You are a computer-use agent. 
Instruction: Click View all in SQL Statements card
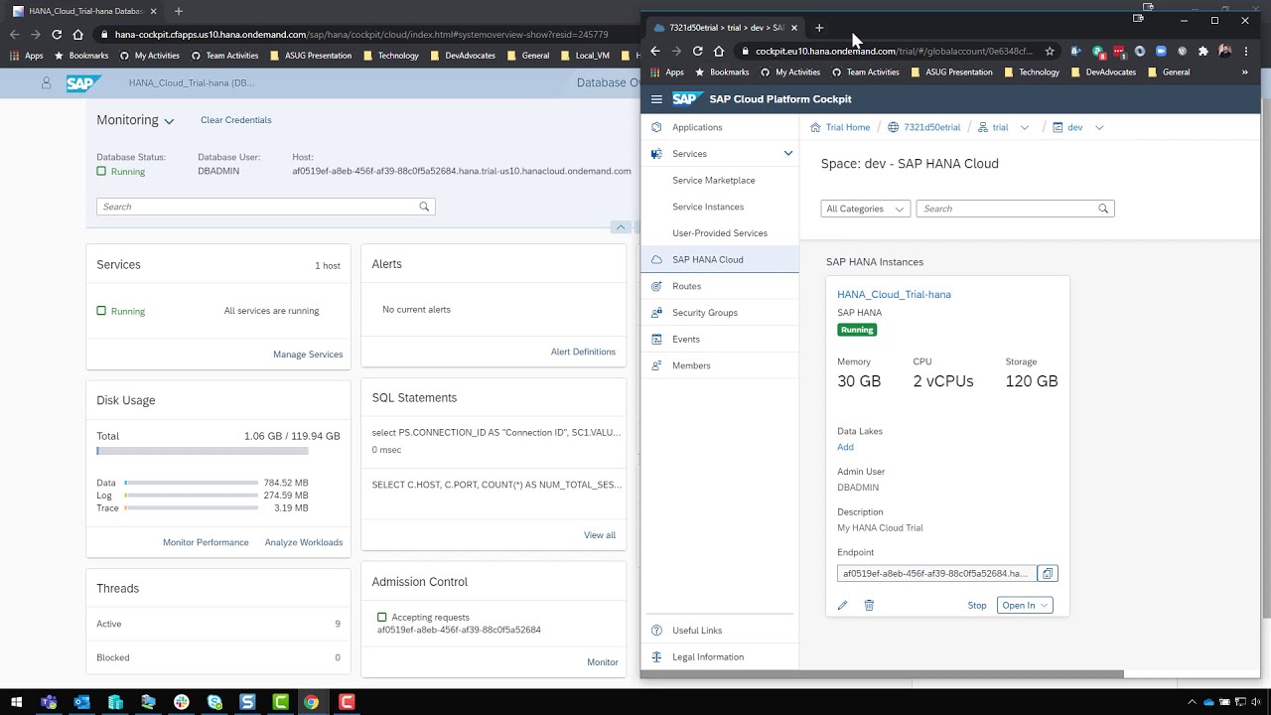pos(600,535)
